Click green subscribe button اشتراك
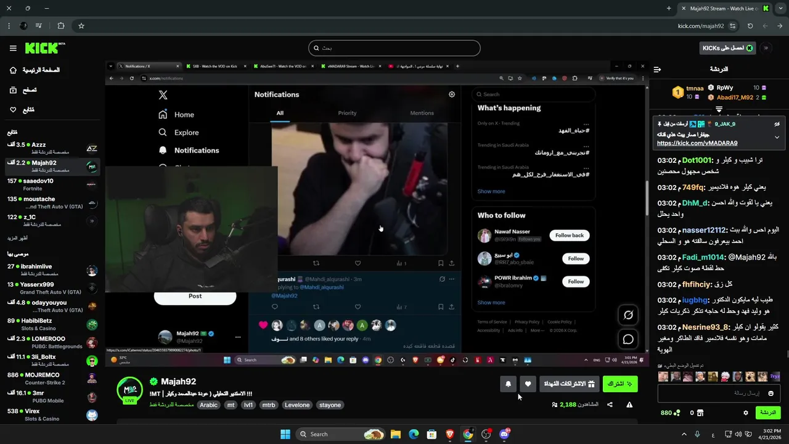 pyautogui.click(x=620, y=384)
